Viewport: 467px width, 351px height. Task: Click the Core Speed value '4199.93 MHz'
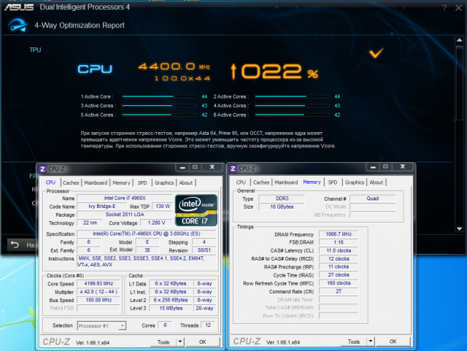pos(99,284)
